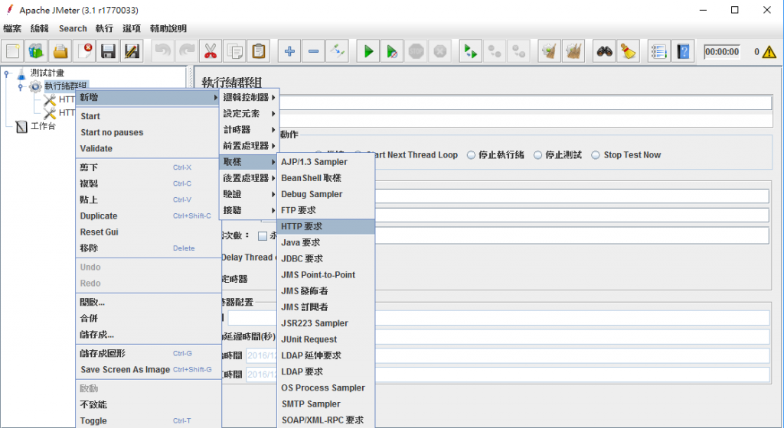Choose BeanShell 取樣 sampler
Viewport: 784px width, 428px height.
coord(326,178)
